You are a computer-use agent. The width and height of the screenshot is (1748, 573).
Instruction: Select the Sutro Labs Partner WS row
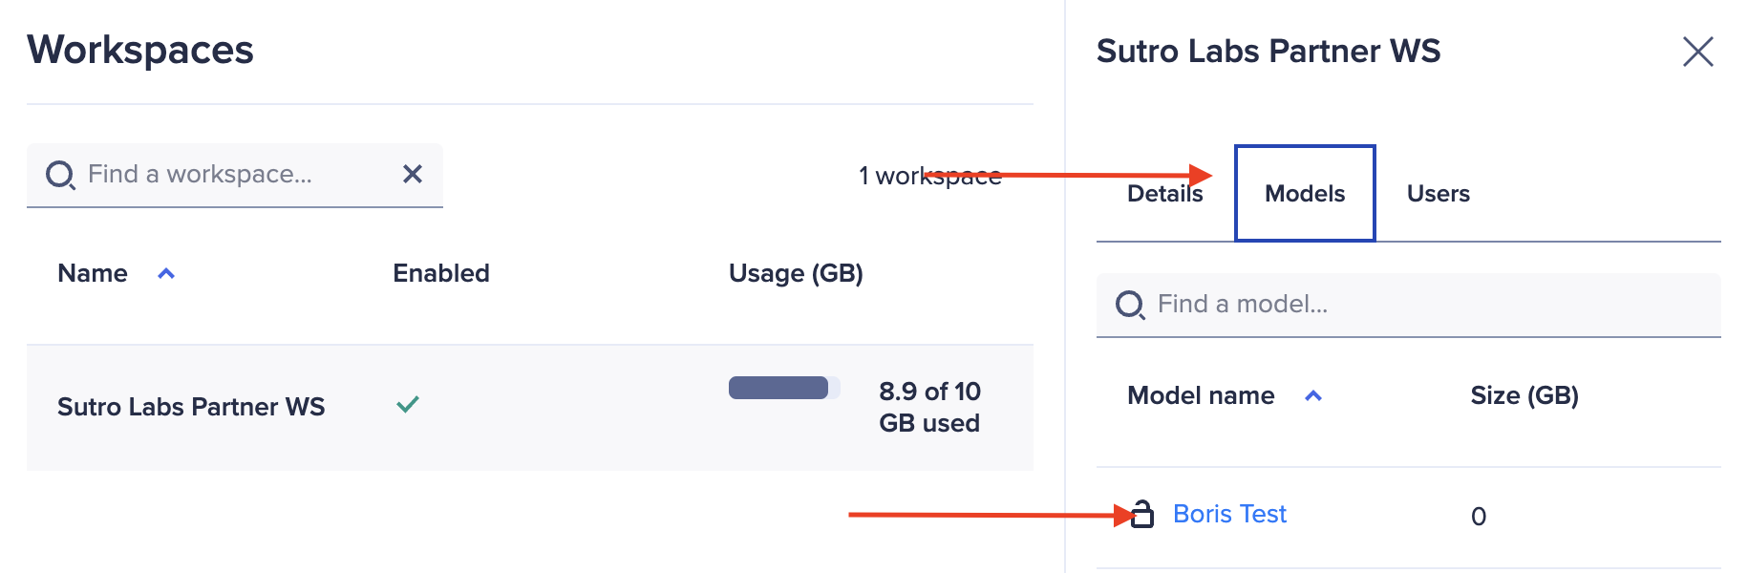coord(191,407)
